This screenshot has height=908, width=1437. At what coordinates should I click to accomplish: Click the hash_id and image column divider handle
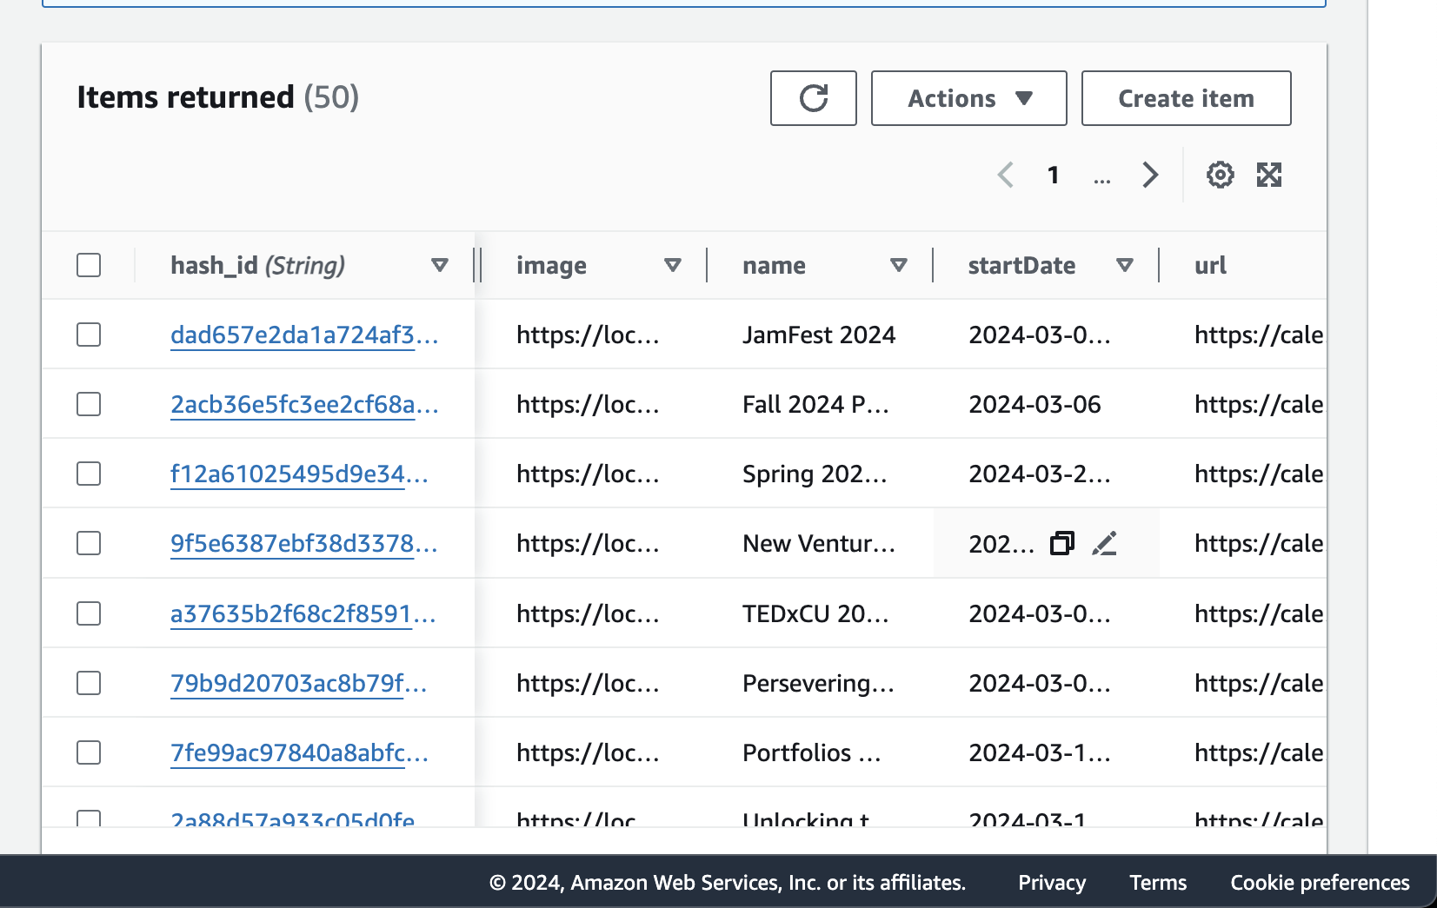coord(477,265)
